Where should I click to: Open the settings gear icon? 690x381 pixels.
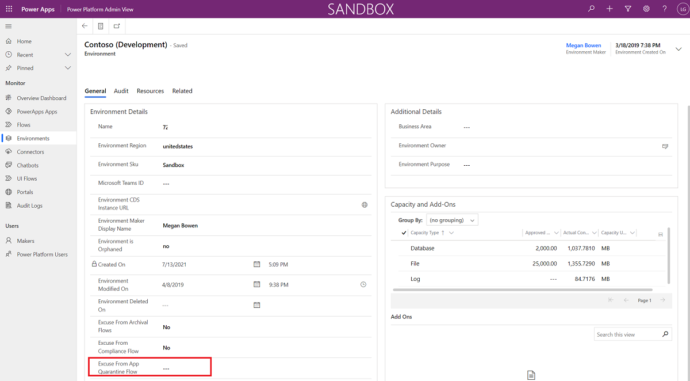(x=646, y=9)
